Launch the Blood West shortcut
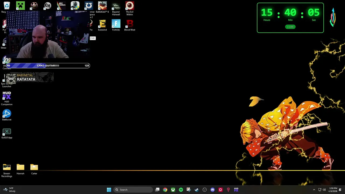345x194 pixels. click(x=130, y=25)
